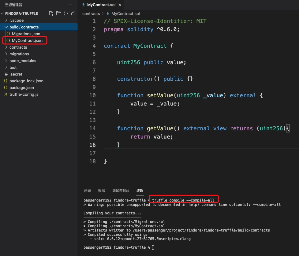Click the JS icon beside truffle-config.js

coord(6,94)
